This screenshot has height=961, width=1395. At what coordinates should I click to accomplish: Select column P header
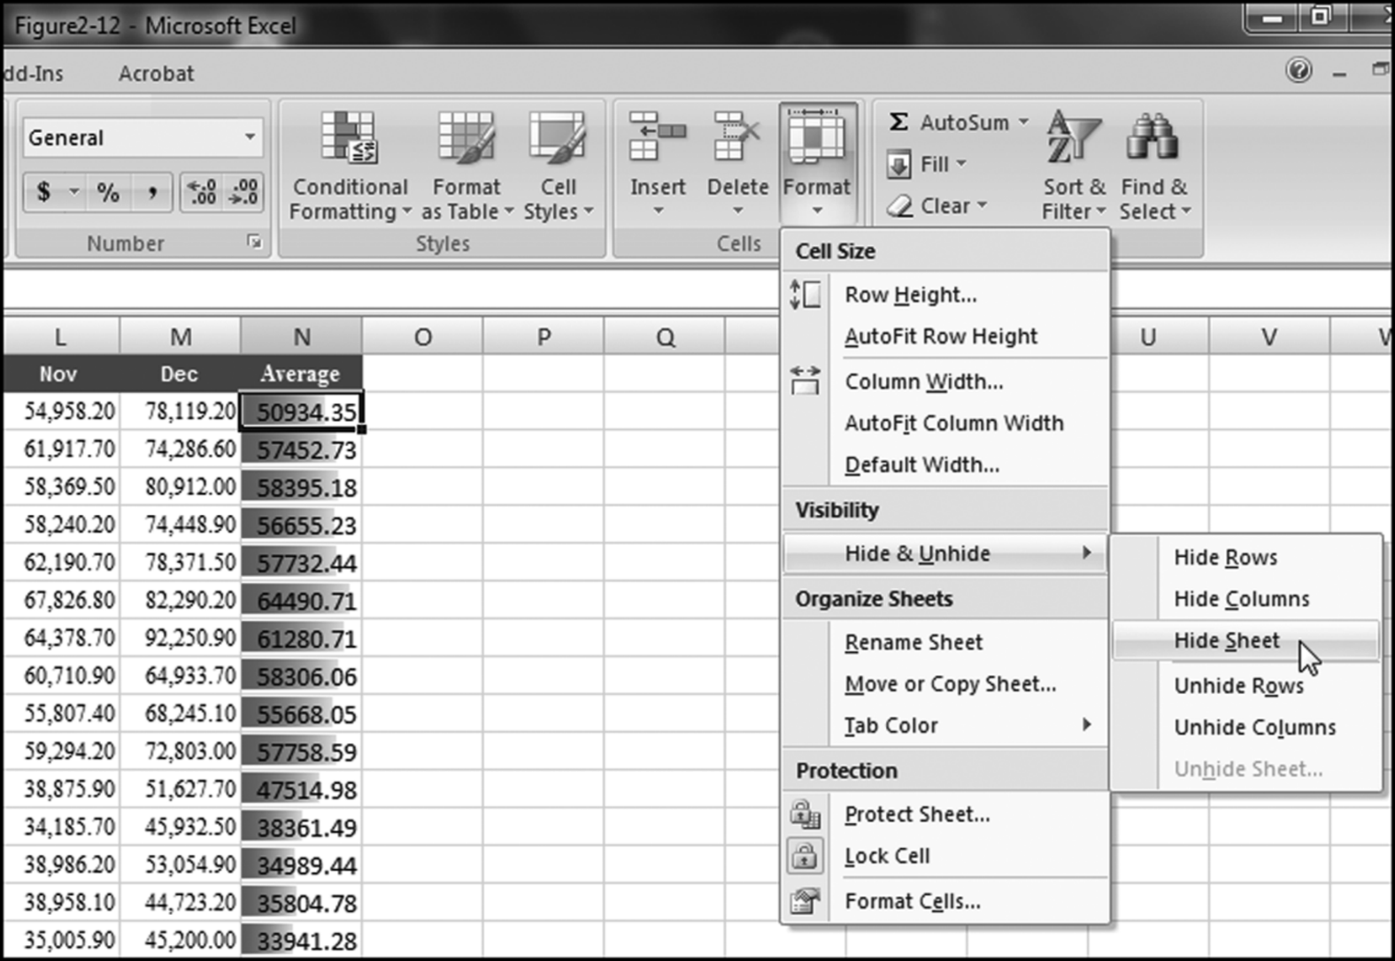(x=543, y=337)
